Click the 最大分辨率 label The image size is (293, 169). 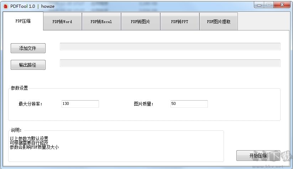click(x=31, y=104)
